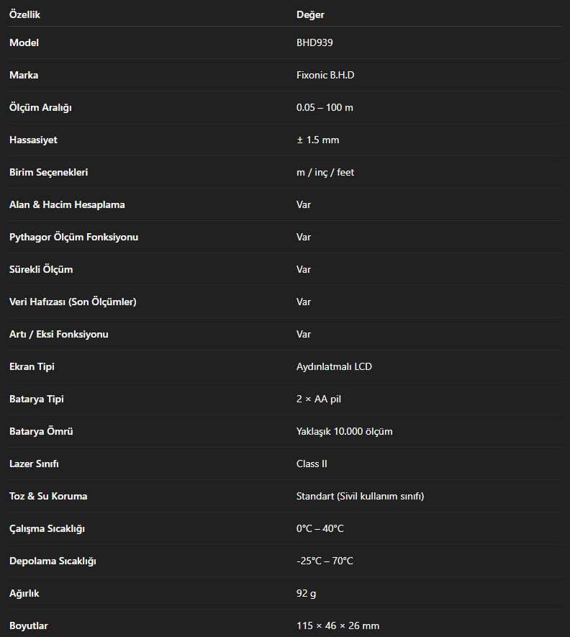Click the "Pythagor Ölçüm Fonksiyonu" label

pyautogui.click(x=73, y=237)
